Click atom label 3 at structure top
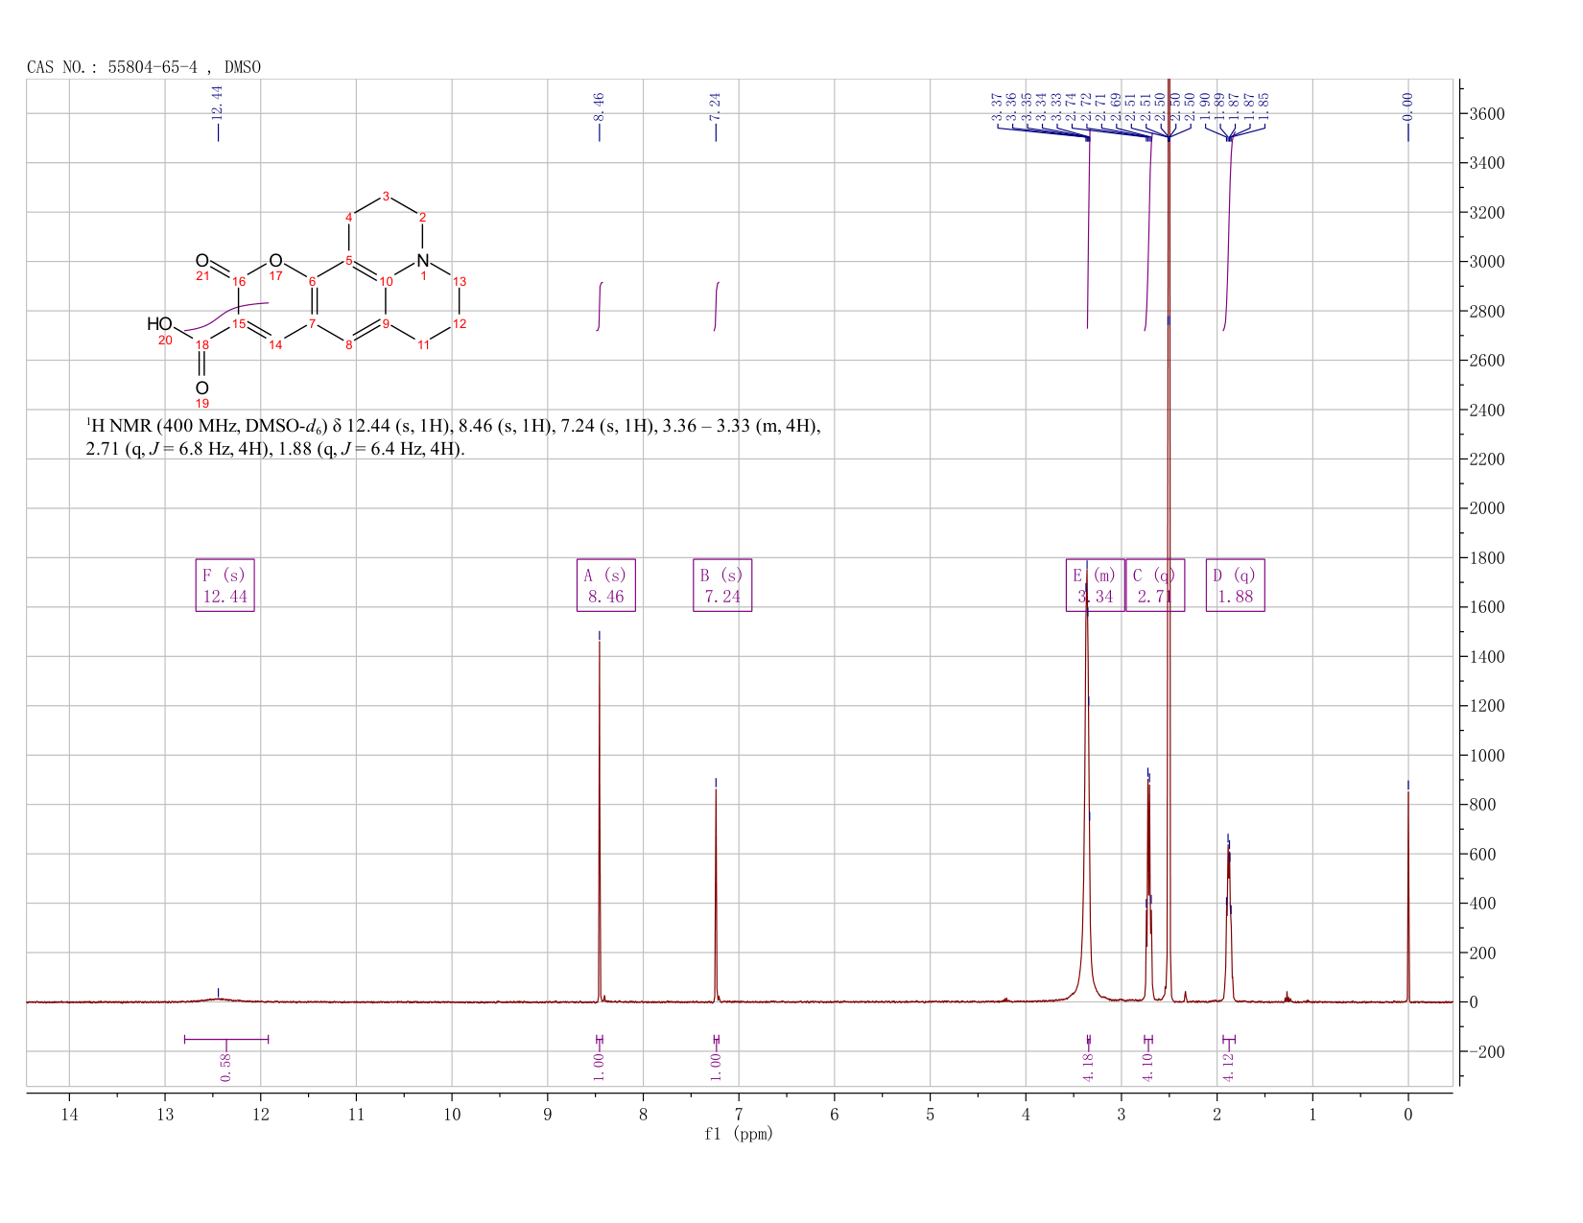 point(387,197)
